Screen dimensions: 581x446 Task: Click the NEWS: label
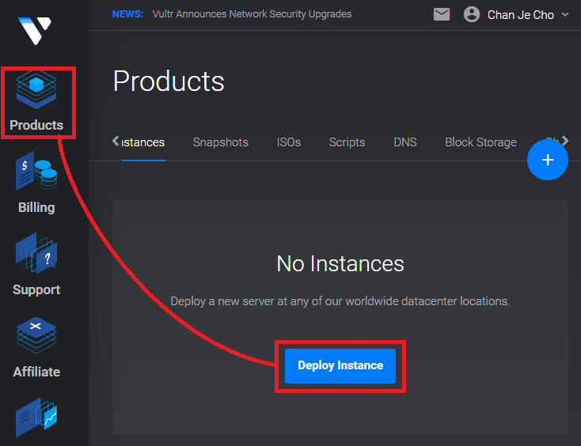[x=127, y=14]
